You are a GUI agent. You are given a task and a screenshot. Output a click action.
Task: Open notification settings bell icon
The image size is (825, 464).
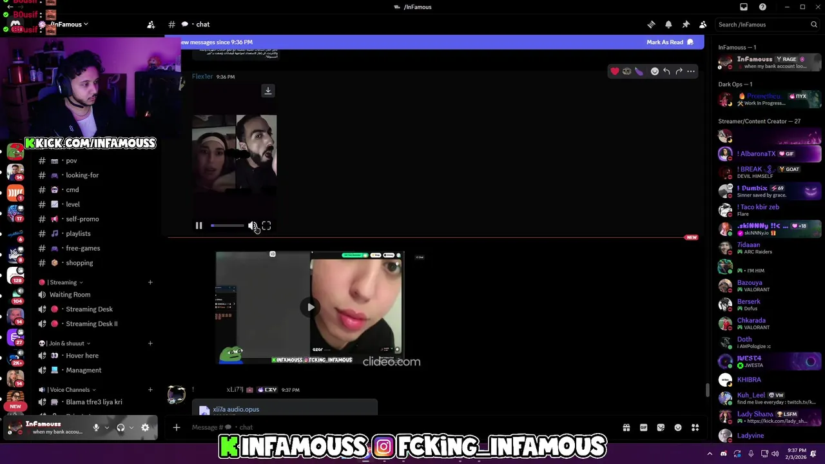click(x=668, y=24)
